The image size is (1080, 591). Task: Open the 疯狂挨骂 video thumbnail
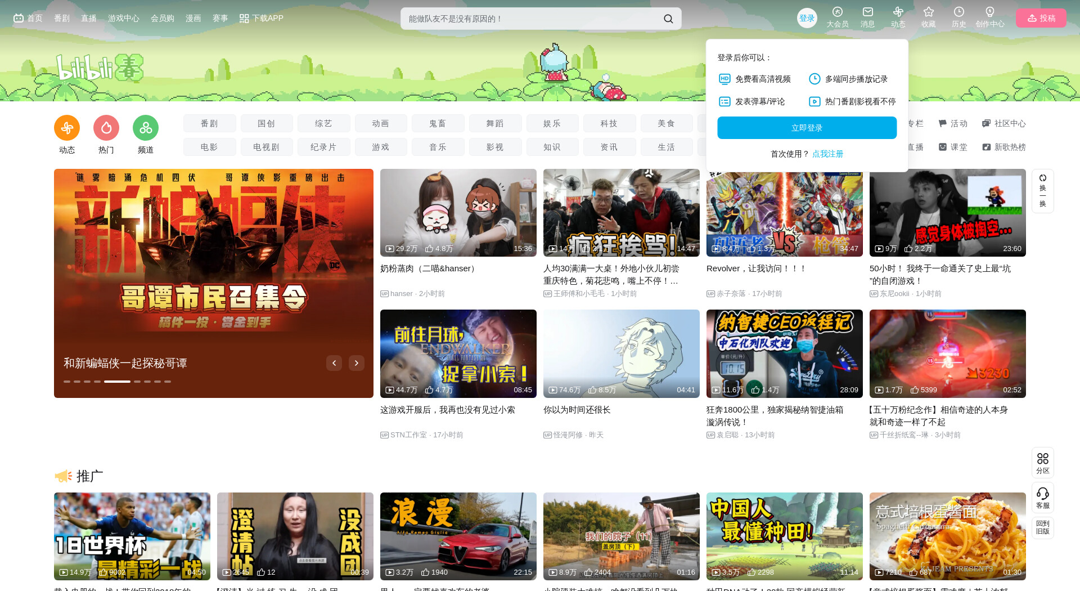pyautogui.click(x=622, y=213)
